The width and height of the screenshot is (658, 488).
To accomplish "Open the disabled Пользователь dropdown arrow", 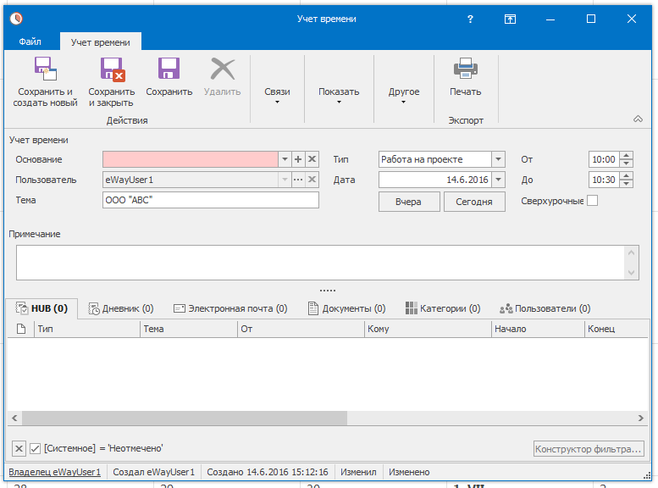I will 285,180.
